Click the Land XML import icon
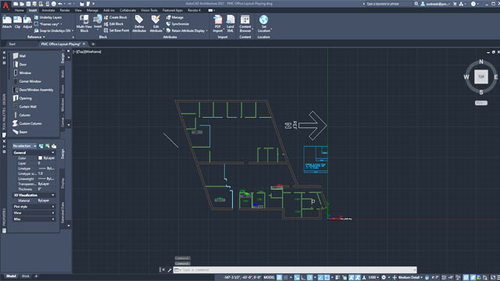The height and width of the screenshot is (281, 500). click(230, 23)
